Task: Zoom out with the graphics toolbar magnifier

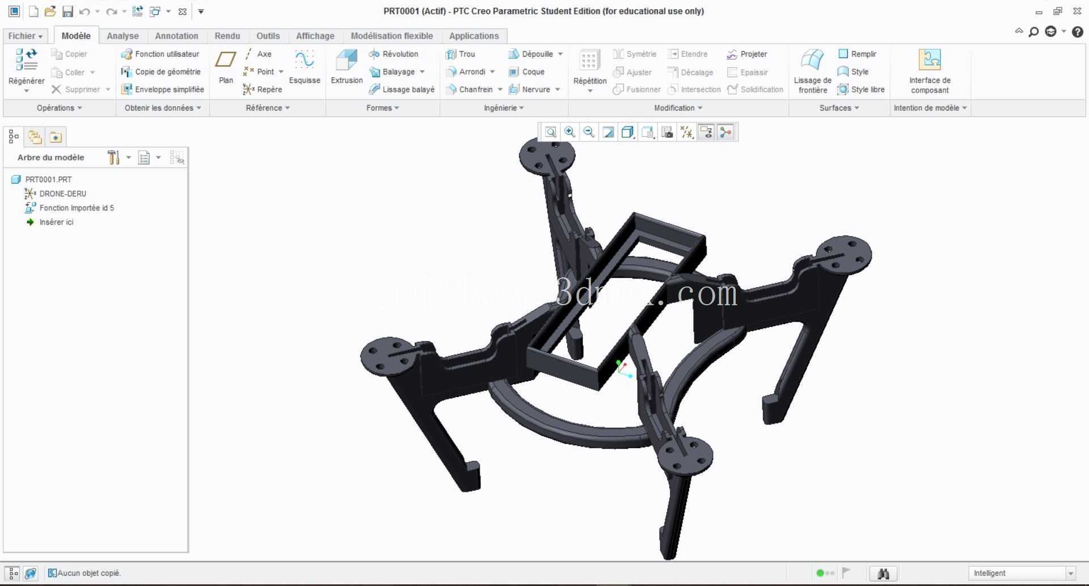Action: [x=589, y=132]
